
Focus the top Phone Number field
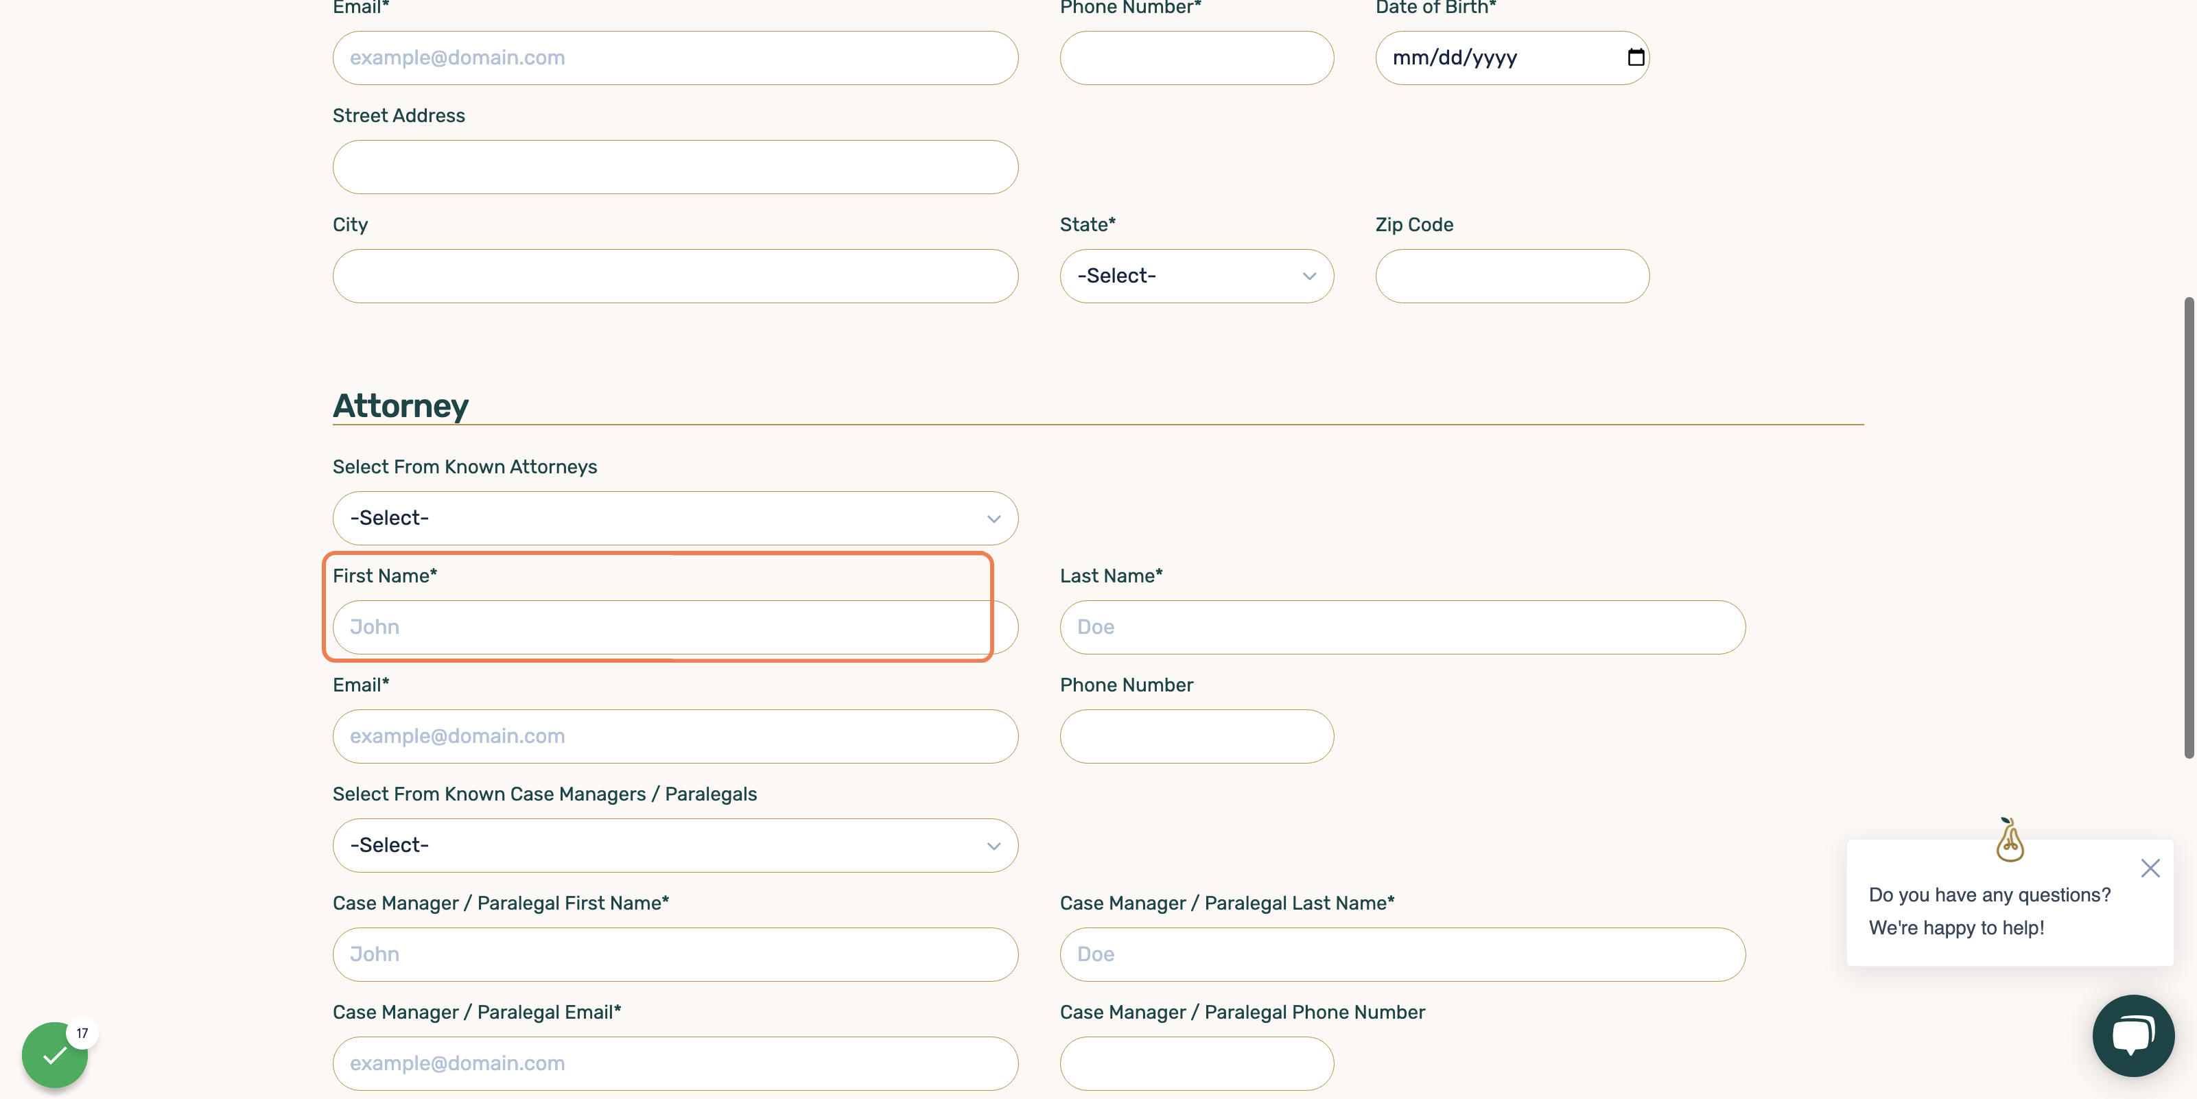tap(1197, 57)
